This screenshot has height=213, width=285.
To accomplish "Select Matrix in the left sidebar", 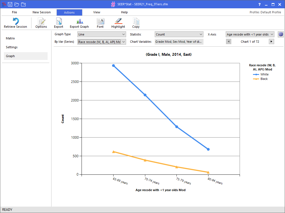I will (10, 38).
